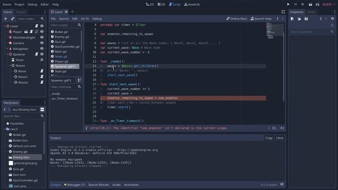Play a custom scene
338x190 pixels.
coord(317,4)
